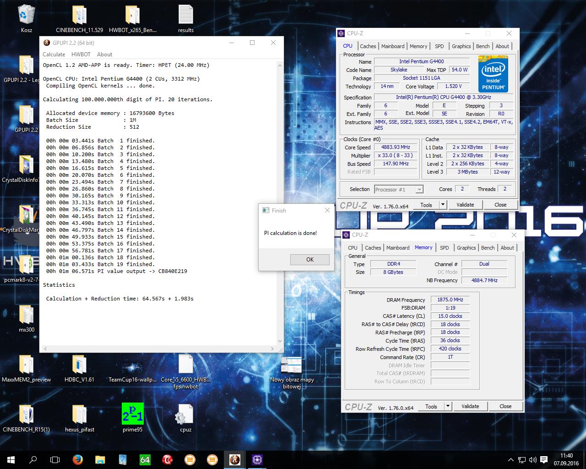
Task: Click OK in the Finish dialog
Action: coord(310,259)
